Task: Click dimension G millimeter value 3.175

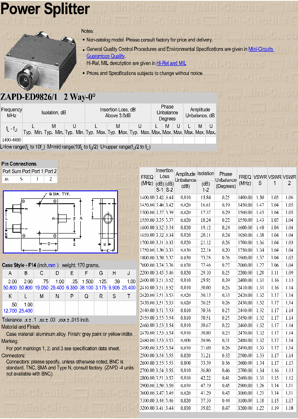Action: tap(101, 288)
